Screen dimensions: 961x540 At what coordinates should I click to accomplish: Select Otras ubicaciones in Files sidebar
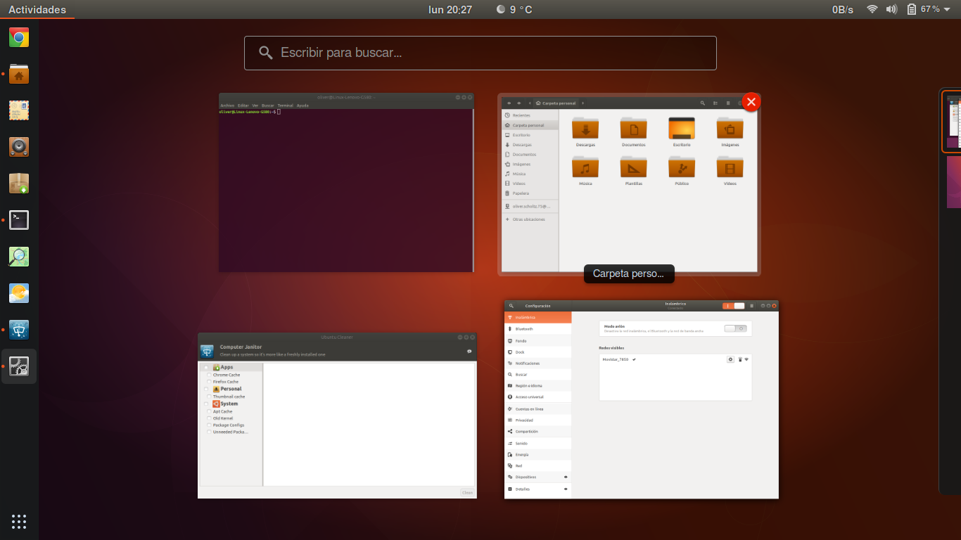(530, 219)
